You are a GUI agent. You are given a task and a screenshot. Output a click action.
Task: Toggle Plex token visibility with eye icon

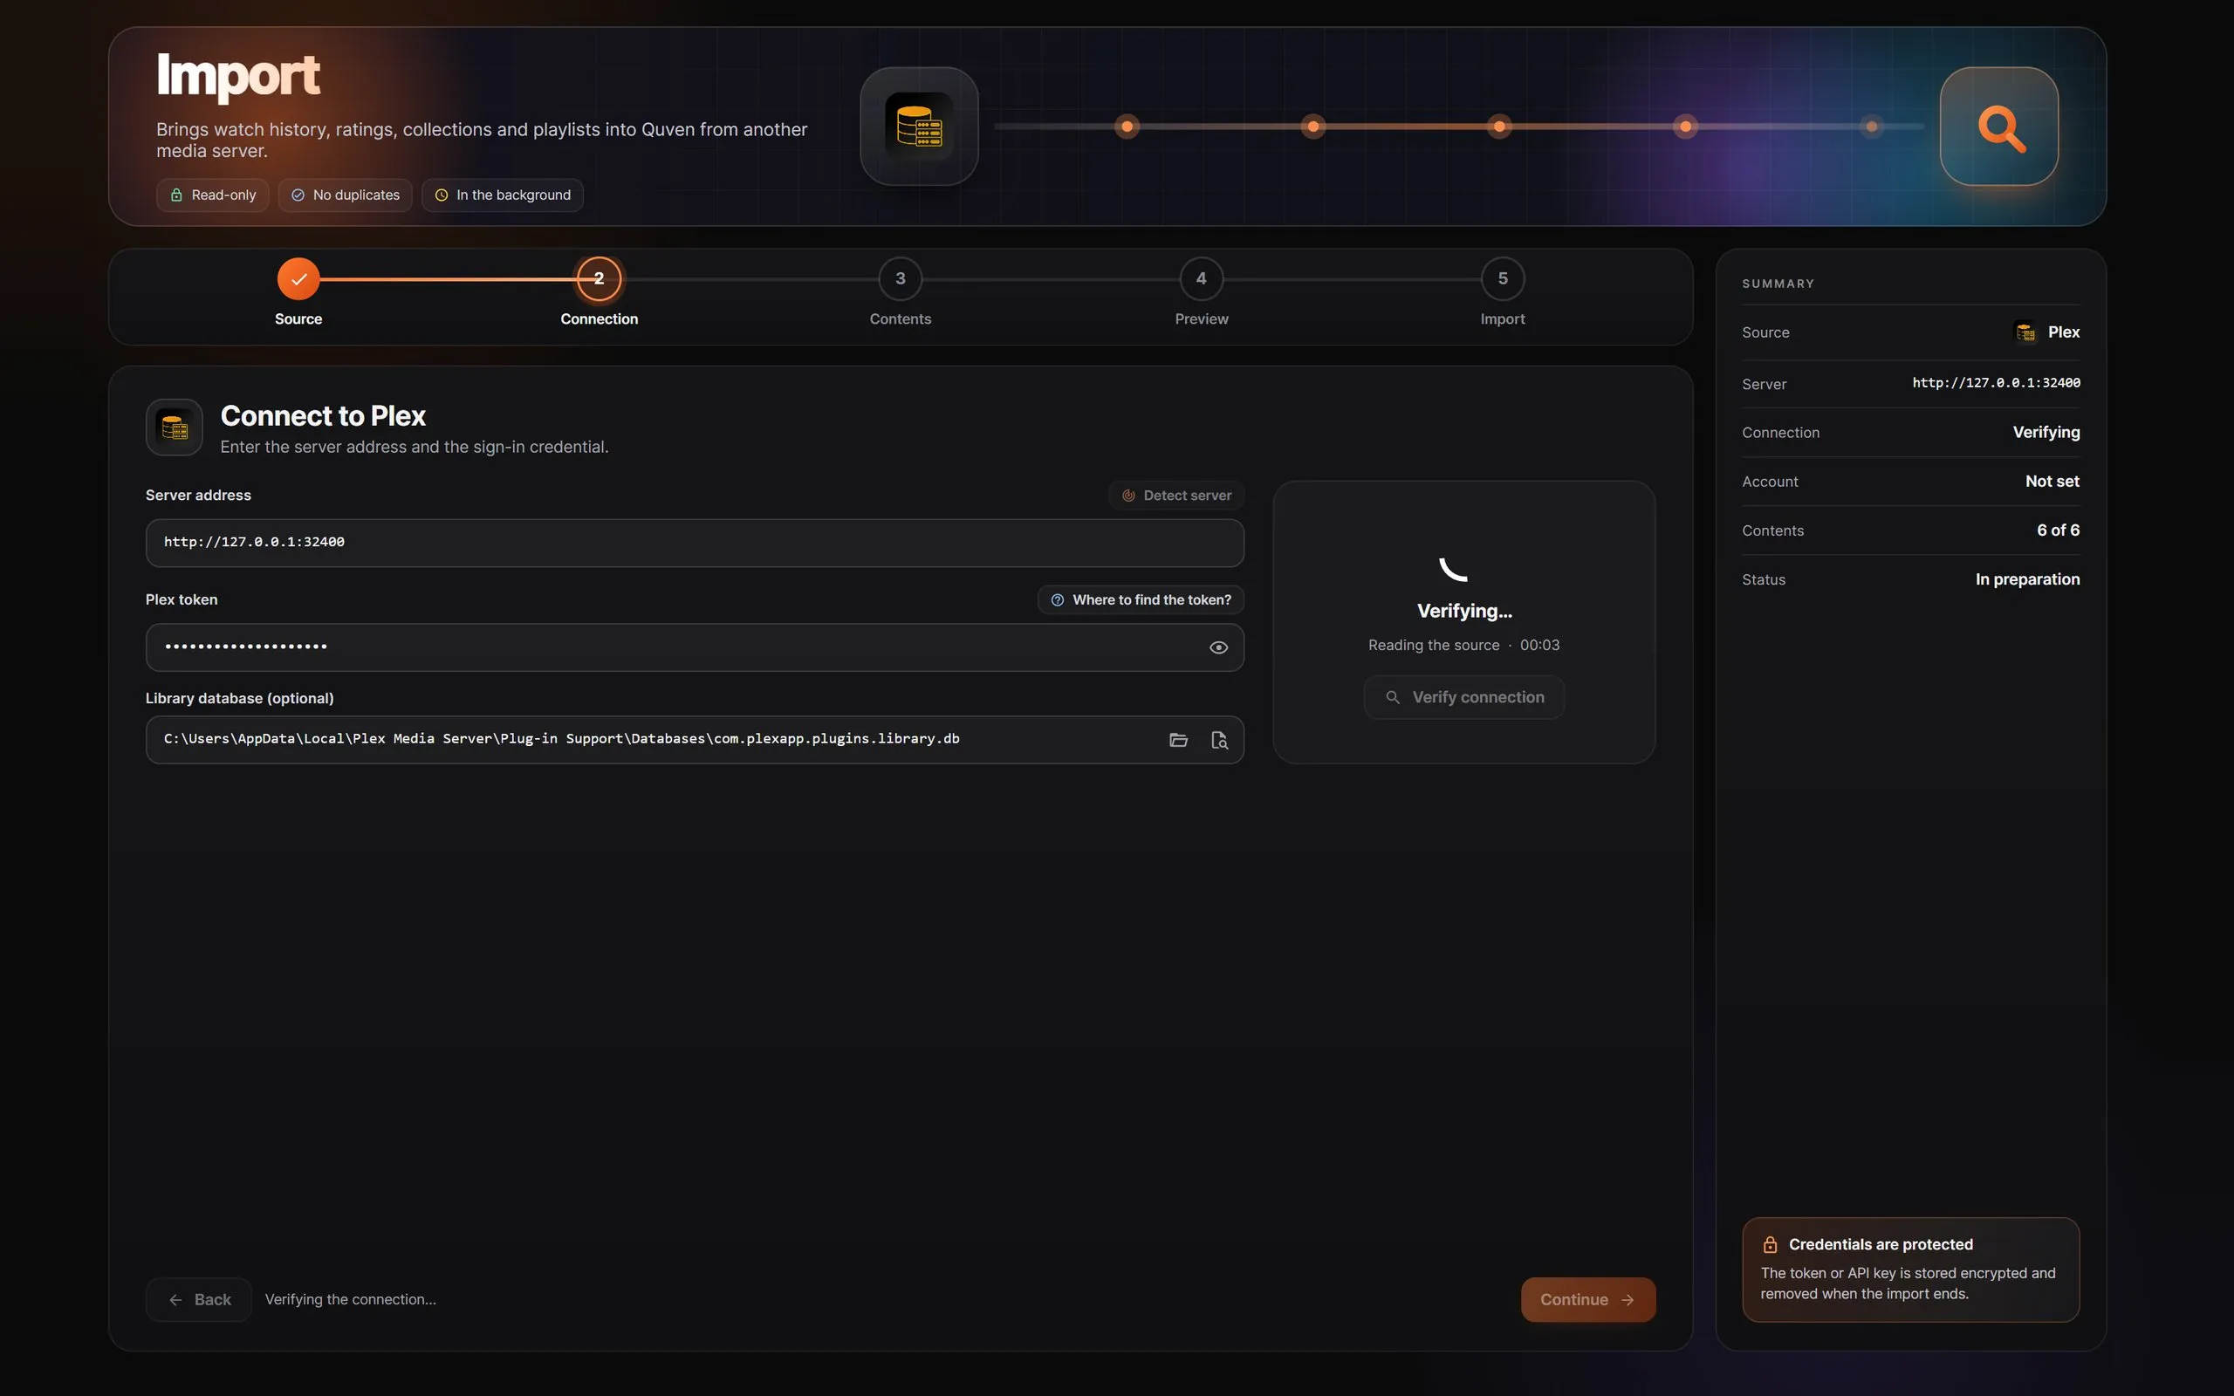(1218, 647)
